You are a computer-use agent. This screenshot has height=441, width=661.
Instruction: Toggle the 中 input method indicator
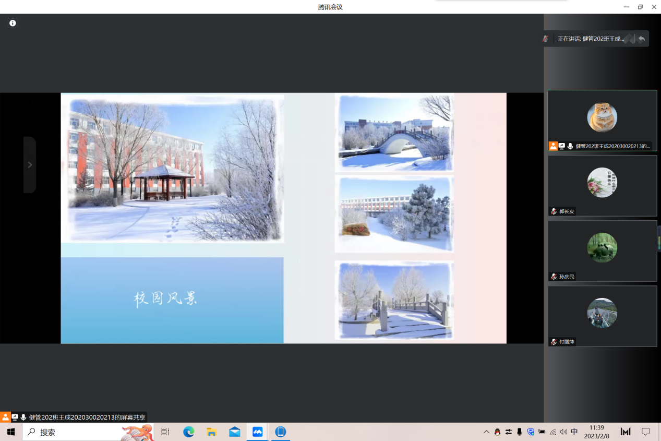(x=574, y=432)
